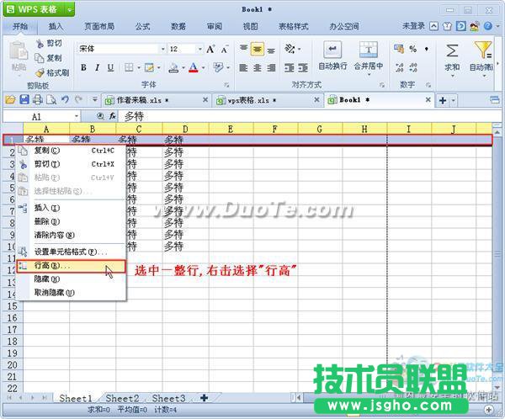505x419 pixels.
Task: Toggle Italic formatting
Action: tap(97, 67)
